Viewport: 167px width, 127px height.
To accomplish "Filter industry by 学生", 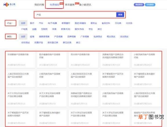I will pyautogui.click(x=91, y=29).
